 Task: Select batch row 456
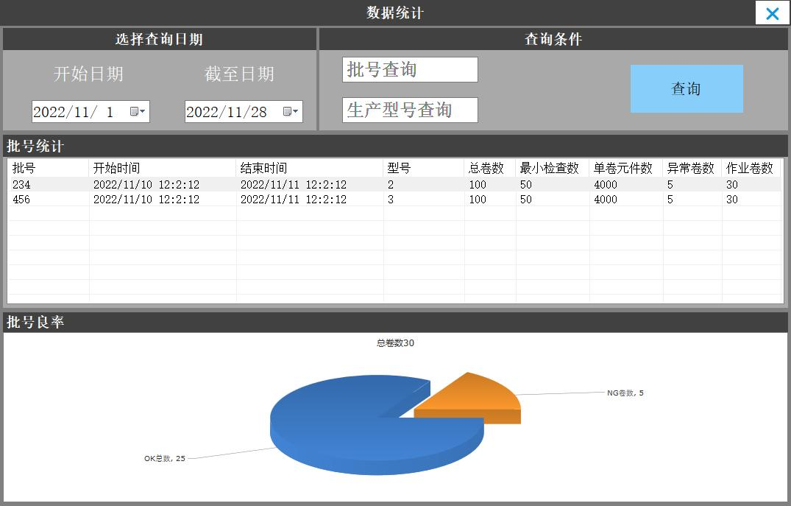(394, 199)
